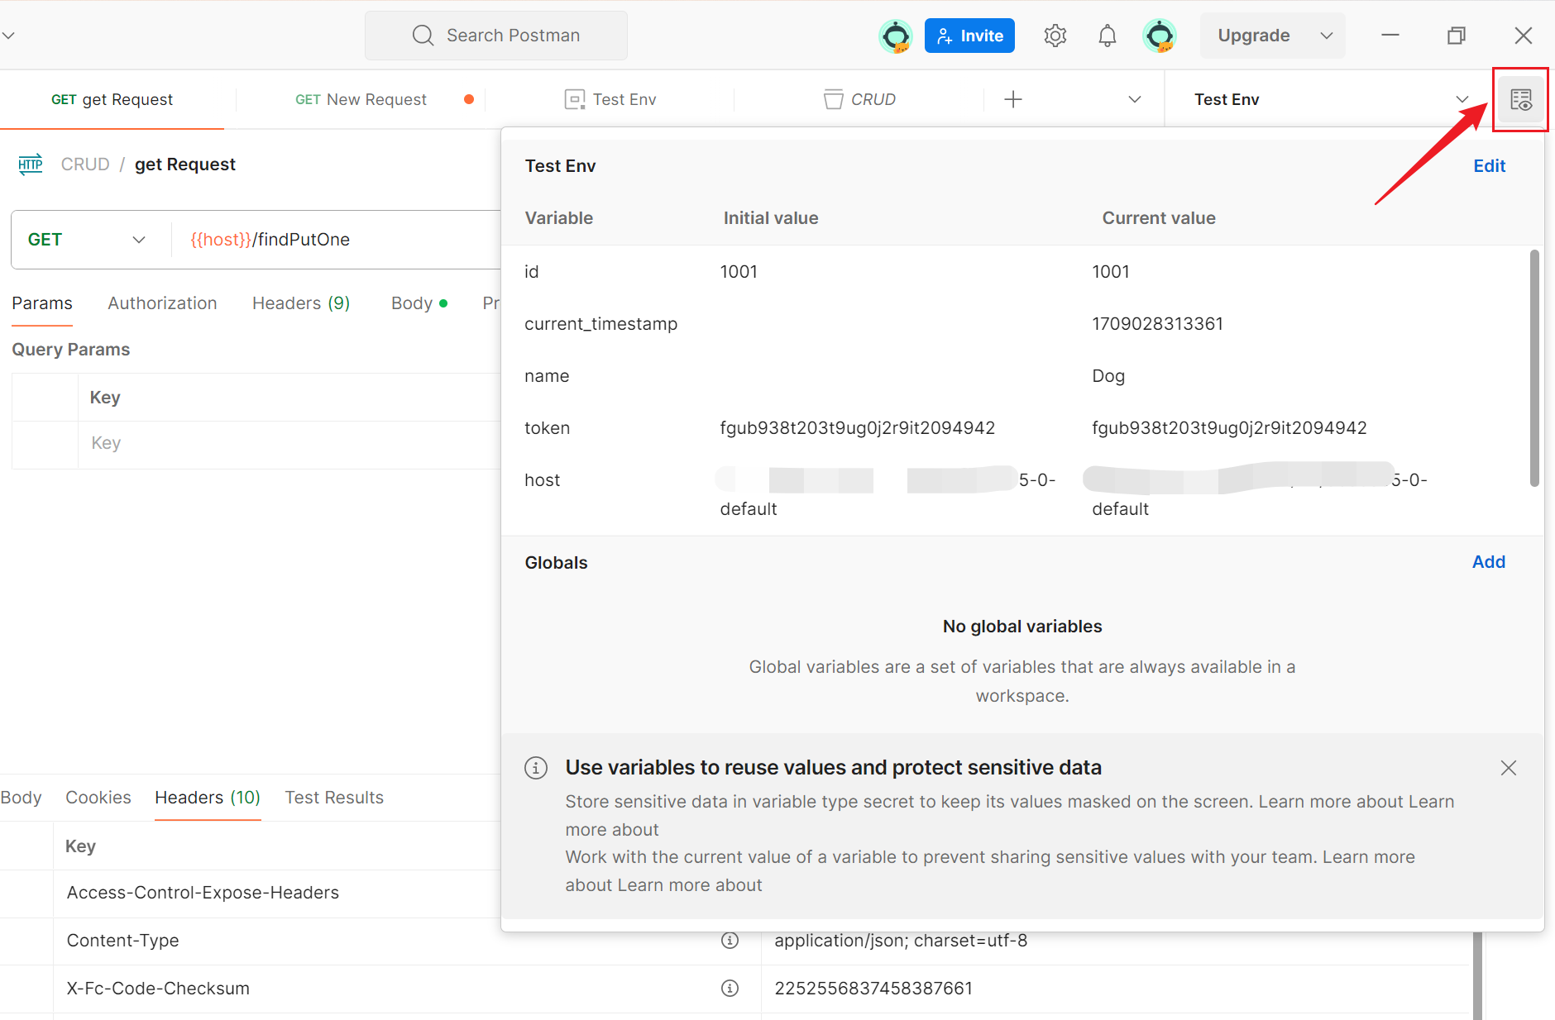Dismiss the variables info banner
The width and height of the screenshot is (1555, 1020).
[1509, 768]
